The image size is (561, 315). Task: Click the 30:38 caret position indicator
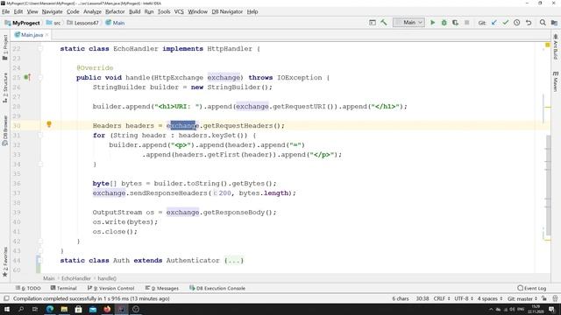coord(423,298)
